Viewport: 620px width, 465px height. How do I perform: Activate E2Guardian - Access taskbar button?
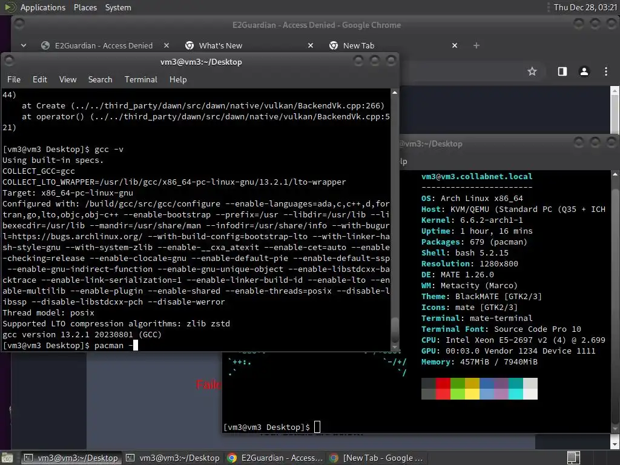pyautogui.click(x=275, y=458)
